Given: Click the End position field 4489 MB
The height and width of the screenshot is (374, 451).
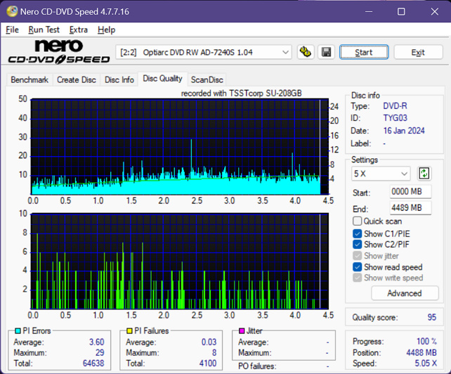Looking at the screenshot, I should [x=410, y=207].
